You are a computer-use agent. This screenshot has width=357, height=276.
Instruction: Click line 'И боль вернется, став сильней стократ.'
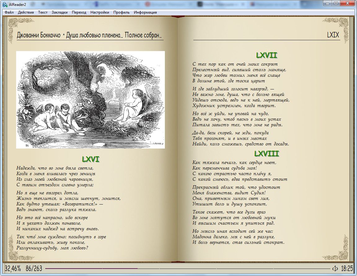click(238, 242)
